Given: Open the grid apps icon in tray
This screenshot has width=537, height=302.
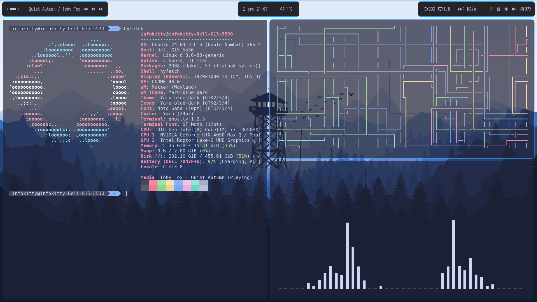Looking at the screenshot, I should pos(499,9).
